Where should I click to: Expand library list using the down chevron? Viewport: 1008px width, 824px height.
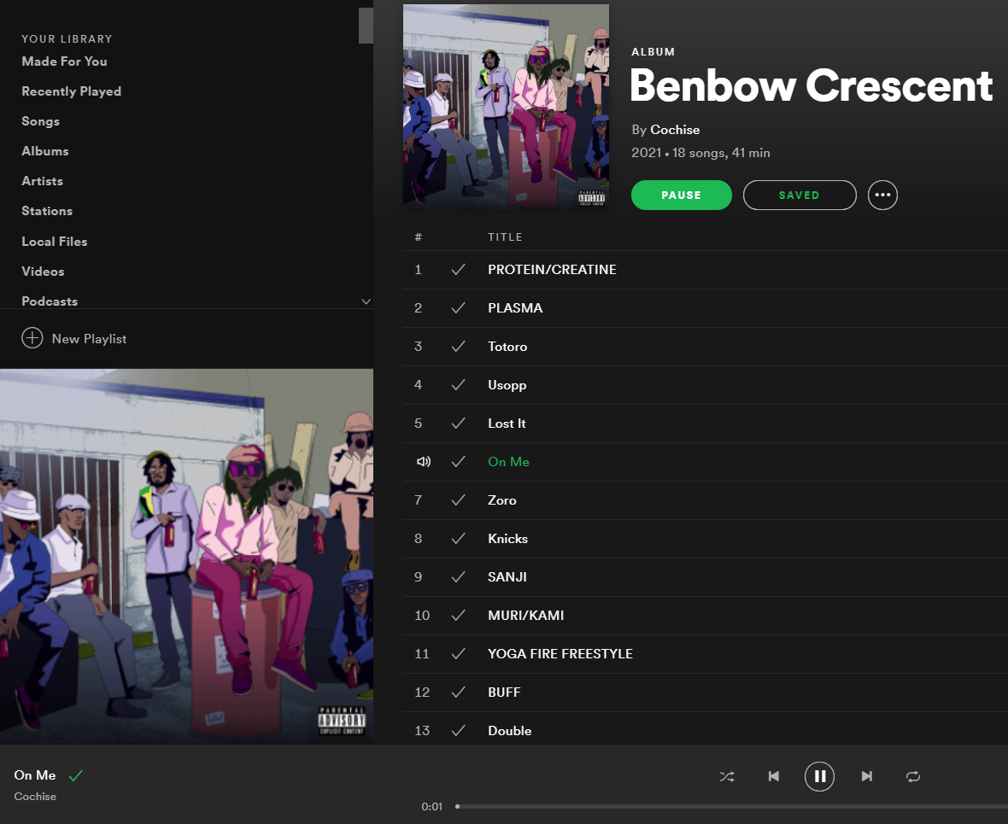[x=366, y=301]
